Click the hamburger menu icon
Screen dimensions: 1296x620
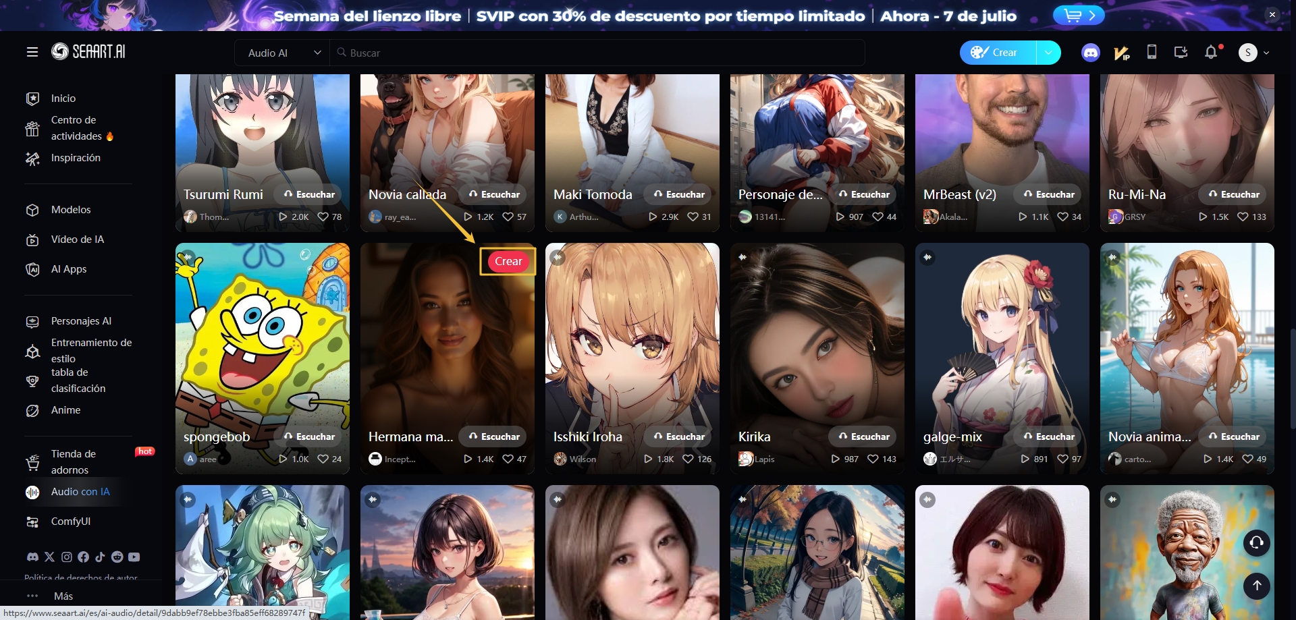click(32, 52)
